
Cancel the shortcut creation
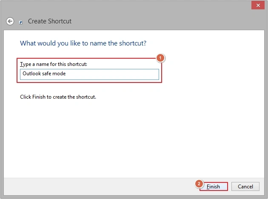(245, 186)
